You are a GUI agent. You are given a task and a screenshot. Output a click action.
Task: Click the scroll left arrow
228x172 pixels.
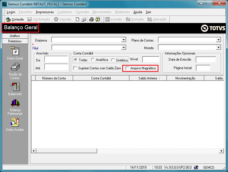coord(34,151)
